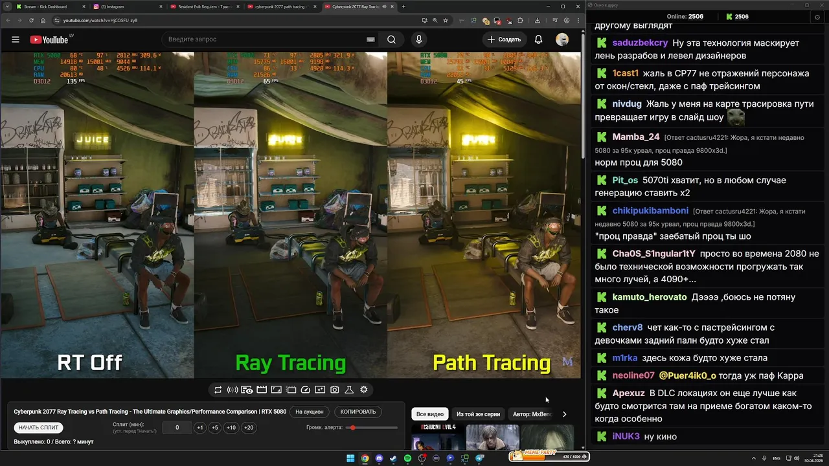Screen dimensions: 829x466
Task: Expand more chips with right chevron
Action: [564, 414]
